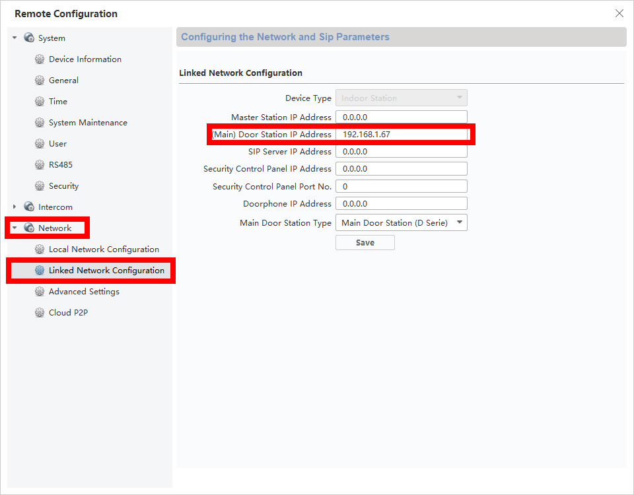The image size is (634, 495).
Task: Click the gear icon beside Device Information
Action: (40, 59)
